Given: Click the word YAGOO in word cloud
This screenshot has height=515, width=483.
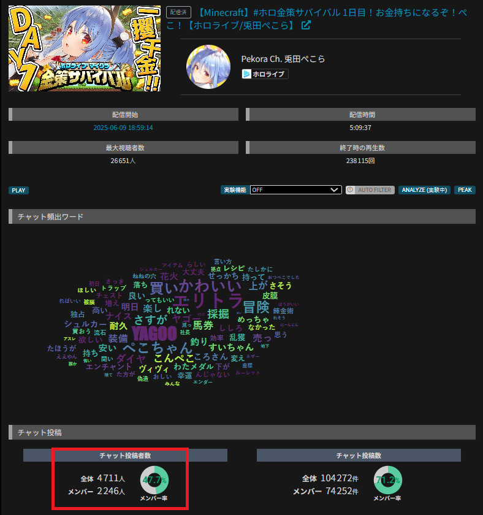Looking at the screenshot, I should pos(154,334).
